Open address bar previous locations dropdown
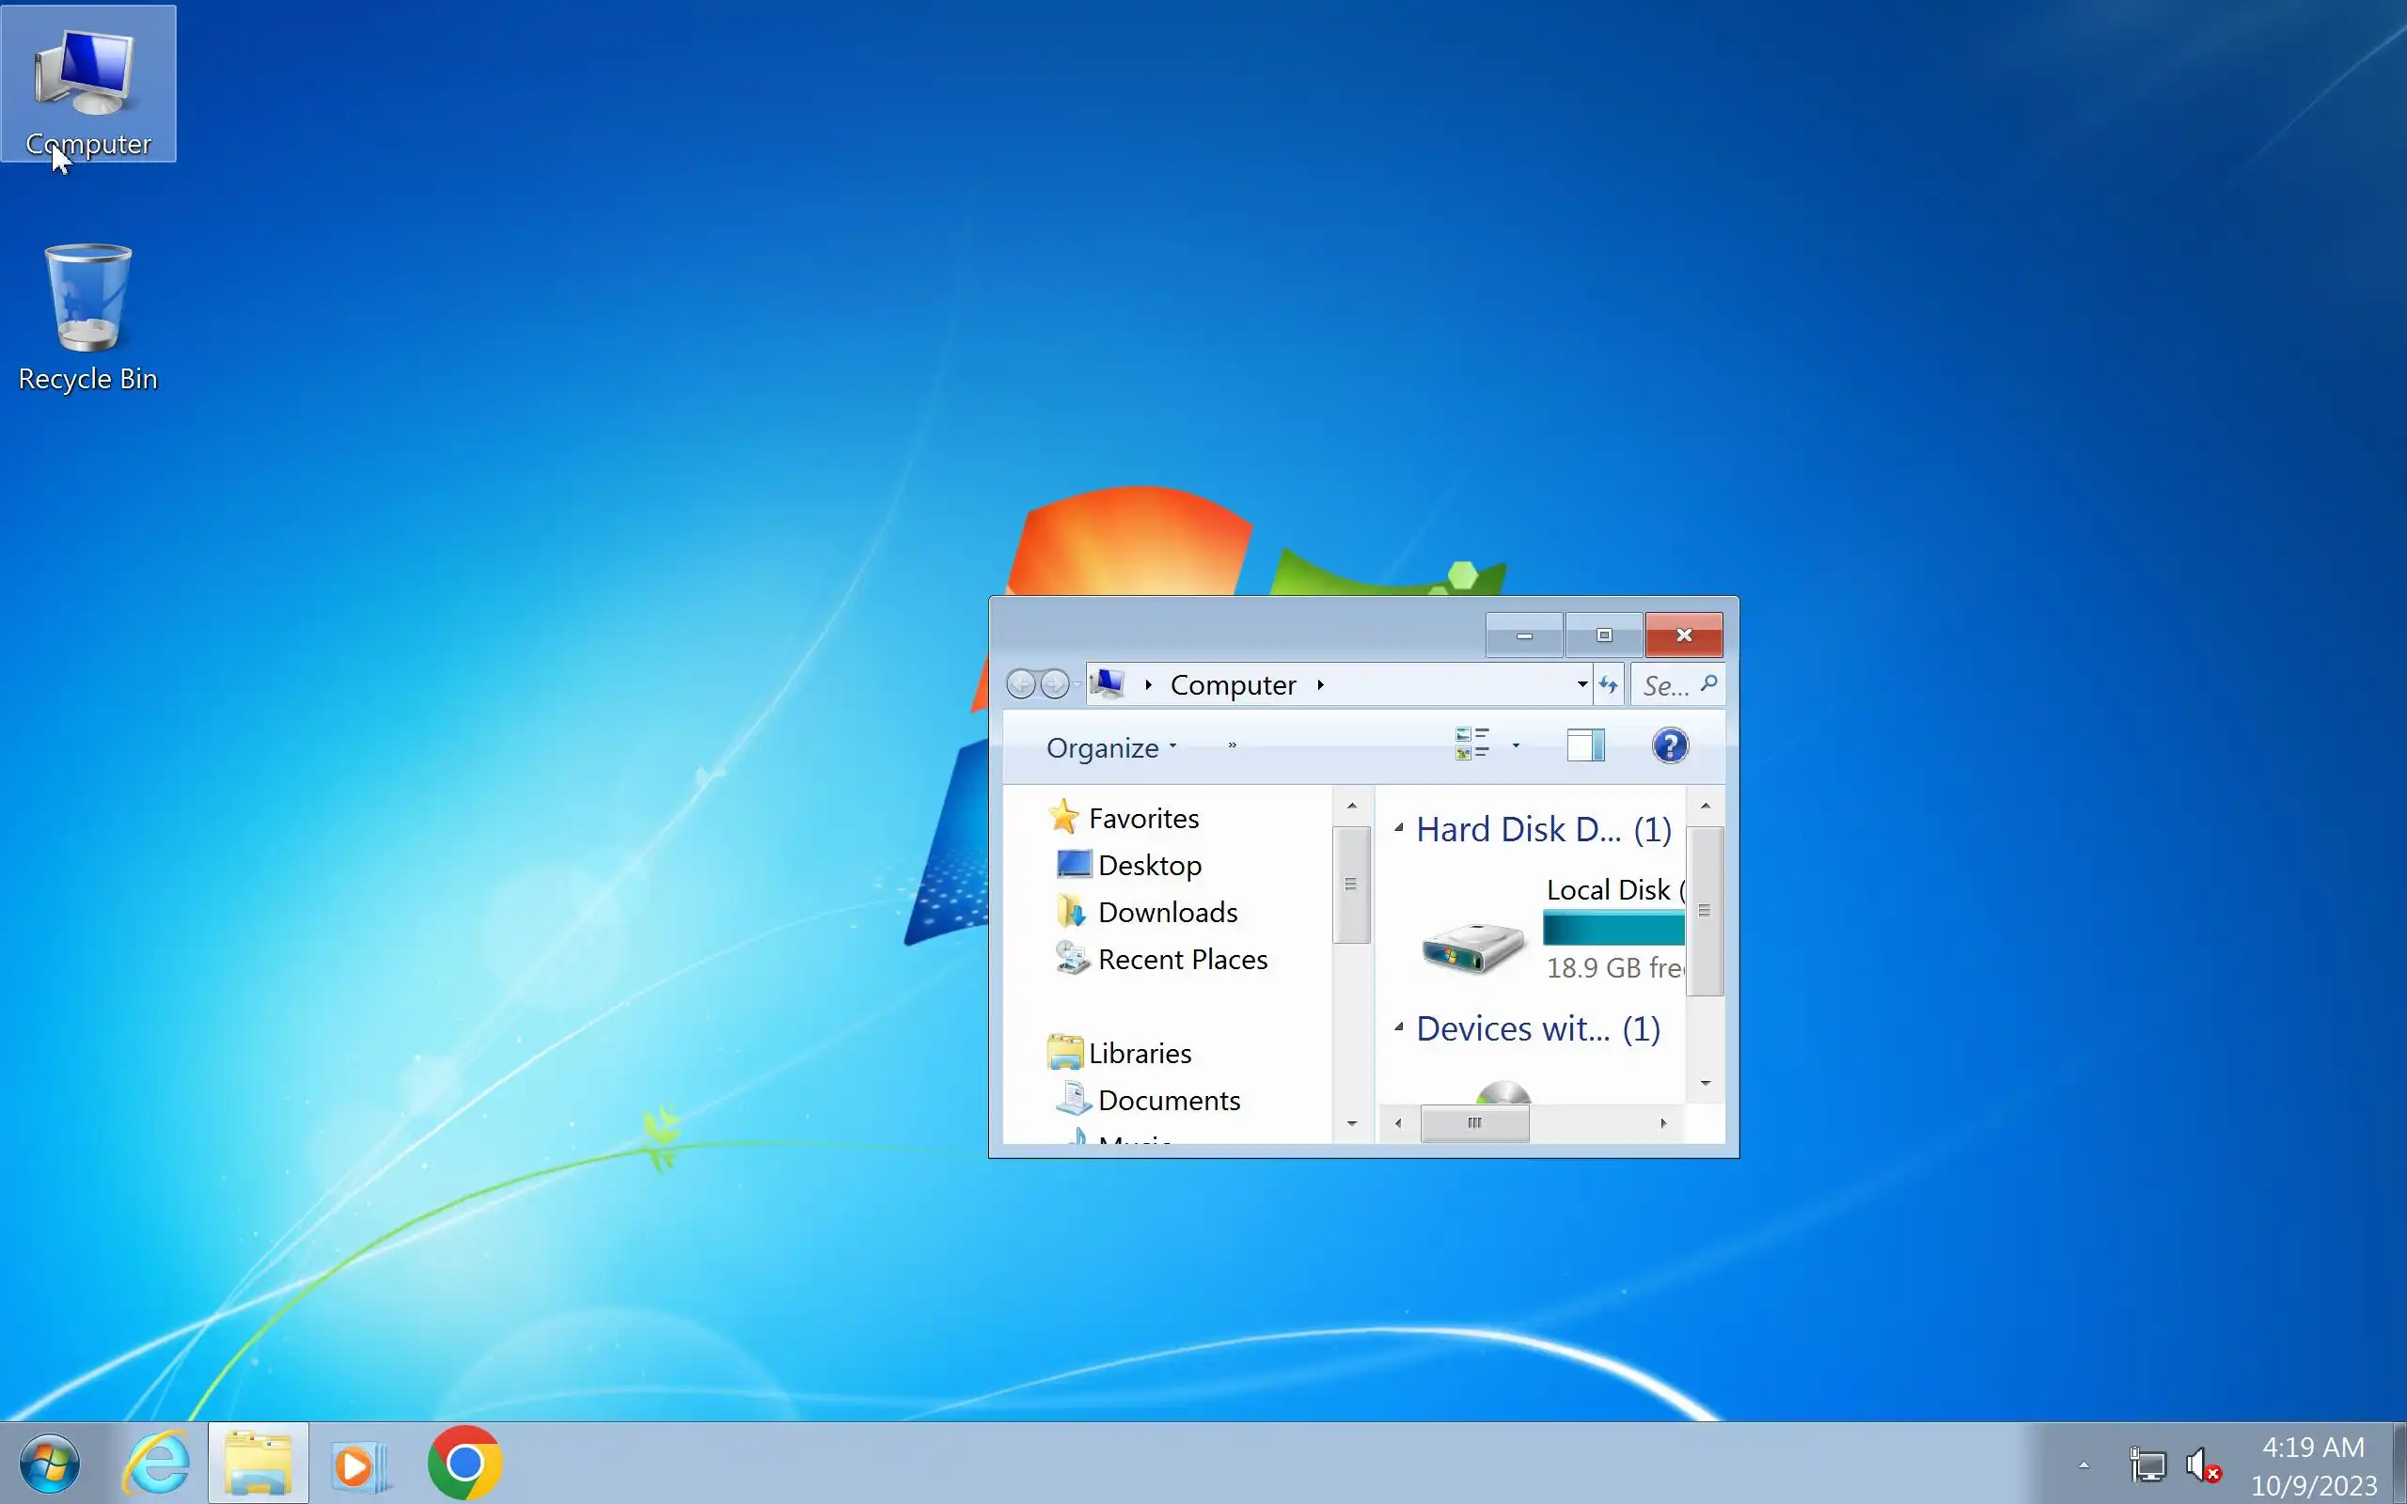 1581,684
